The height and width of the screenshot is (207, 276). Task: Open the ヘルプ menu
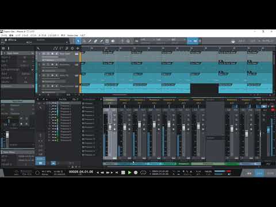point(83,36)
